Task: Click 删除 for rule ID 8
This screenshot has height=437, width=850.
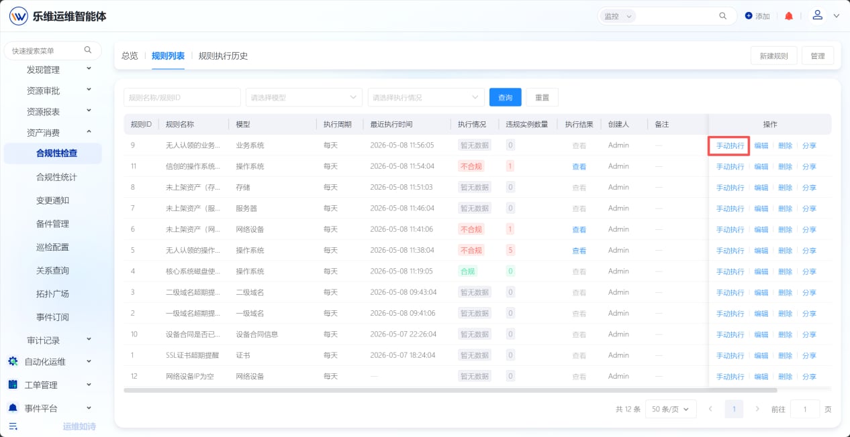Action: (x=785, y=187)
